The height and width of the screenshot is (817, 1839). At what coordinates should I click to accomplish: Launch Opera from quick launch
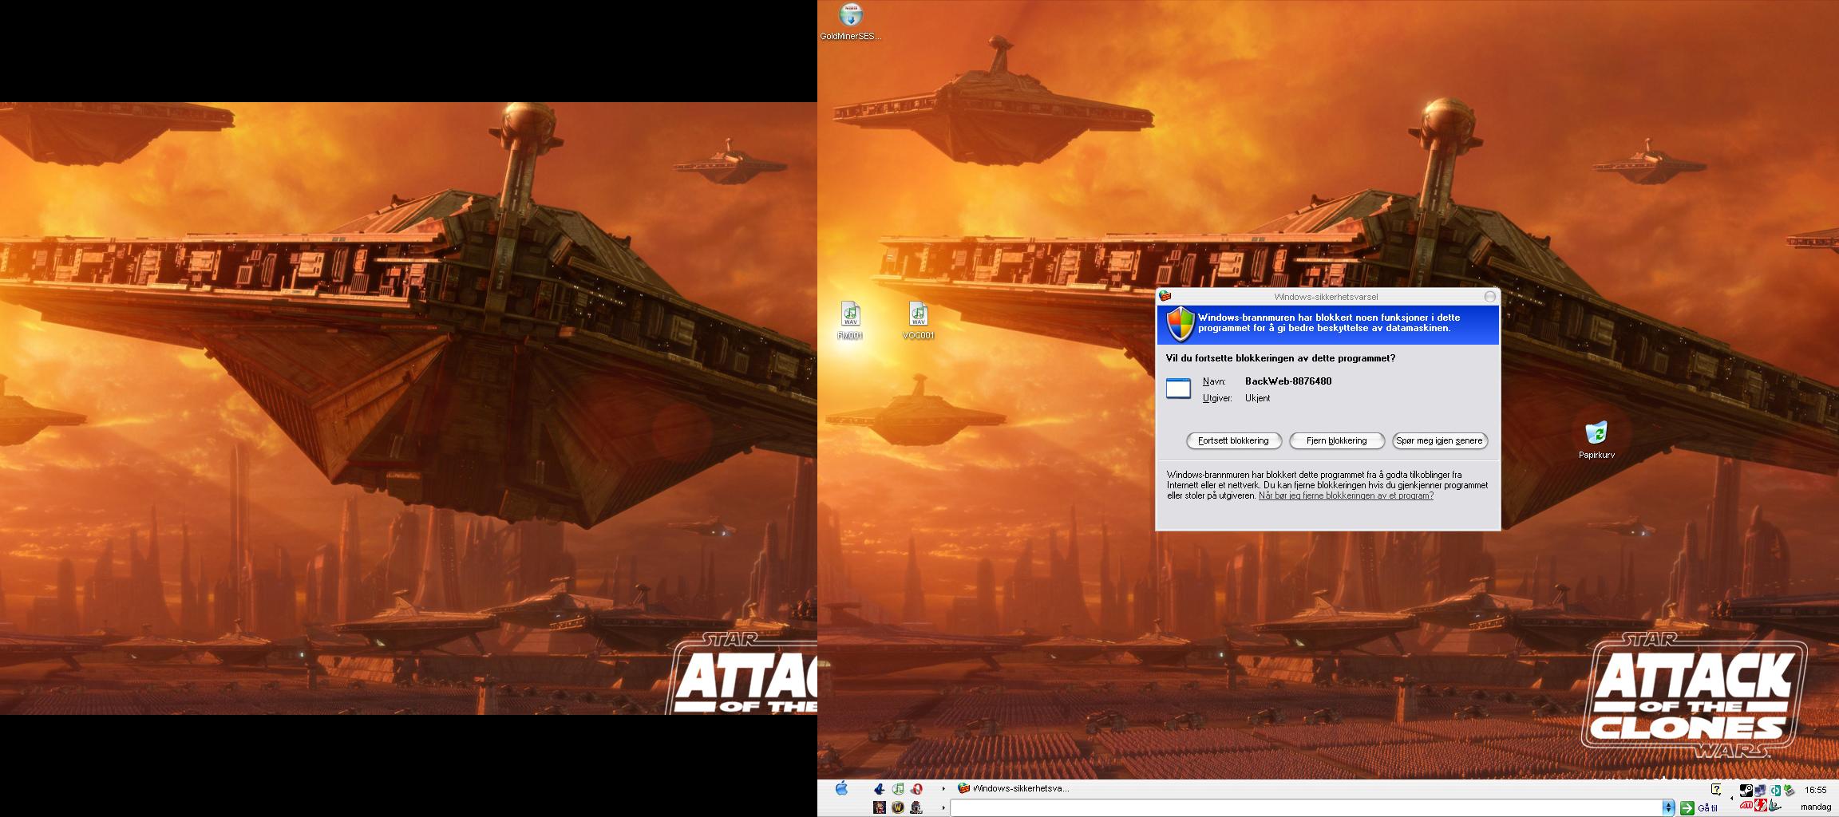(917, 789)
